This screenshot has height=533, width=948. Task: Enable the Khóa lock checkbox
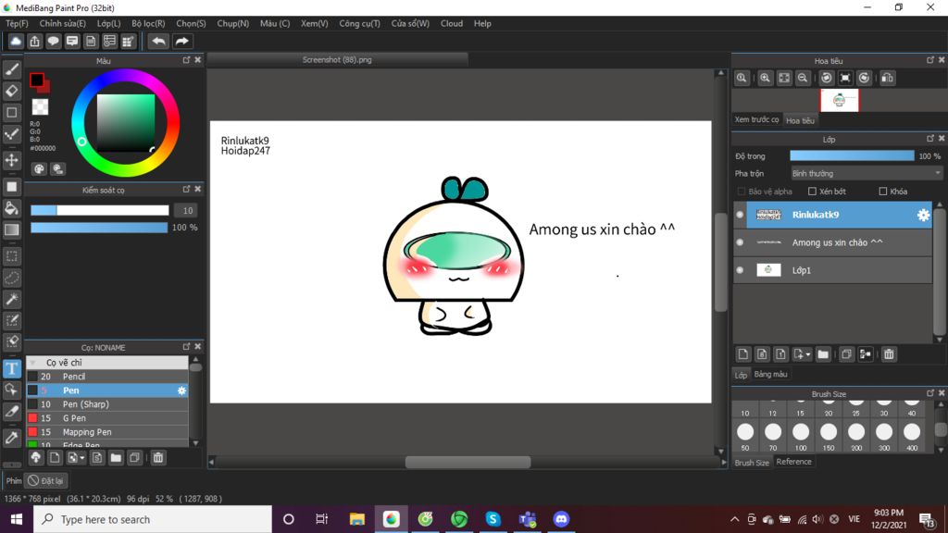(882, 192)
